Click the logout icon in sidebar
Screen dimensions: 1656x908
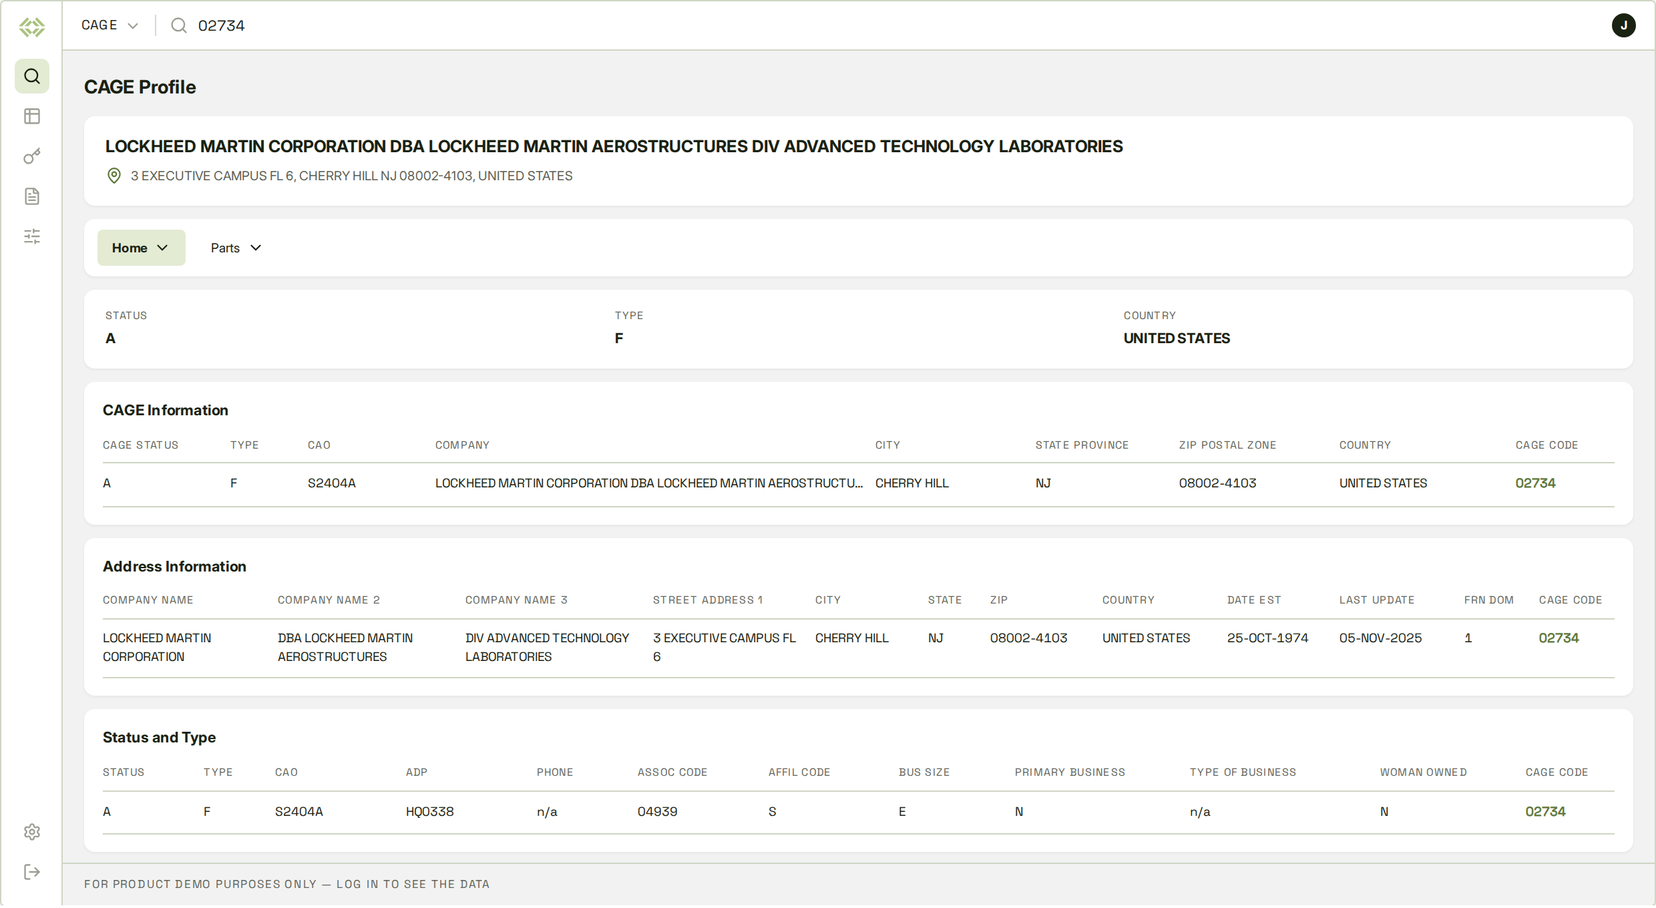click(x=32, y=872)
